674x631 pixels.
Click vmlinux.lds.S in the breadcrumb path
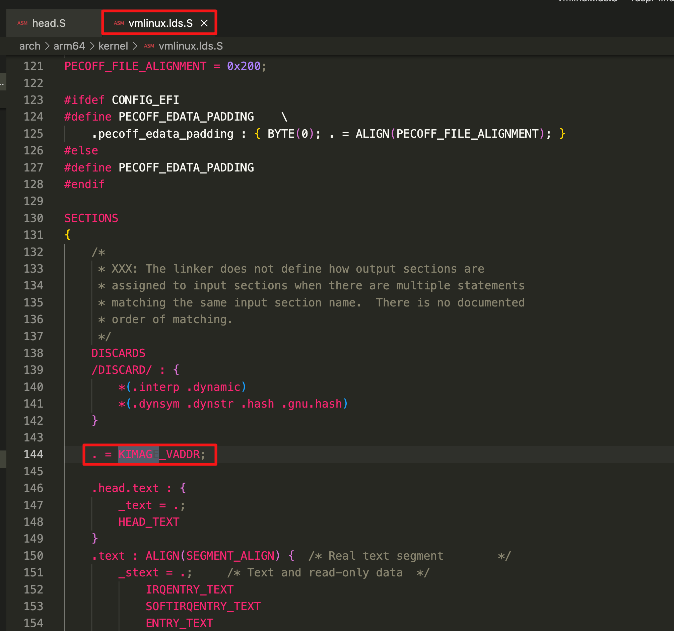(191, 46)
